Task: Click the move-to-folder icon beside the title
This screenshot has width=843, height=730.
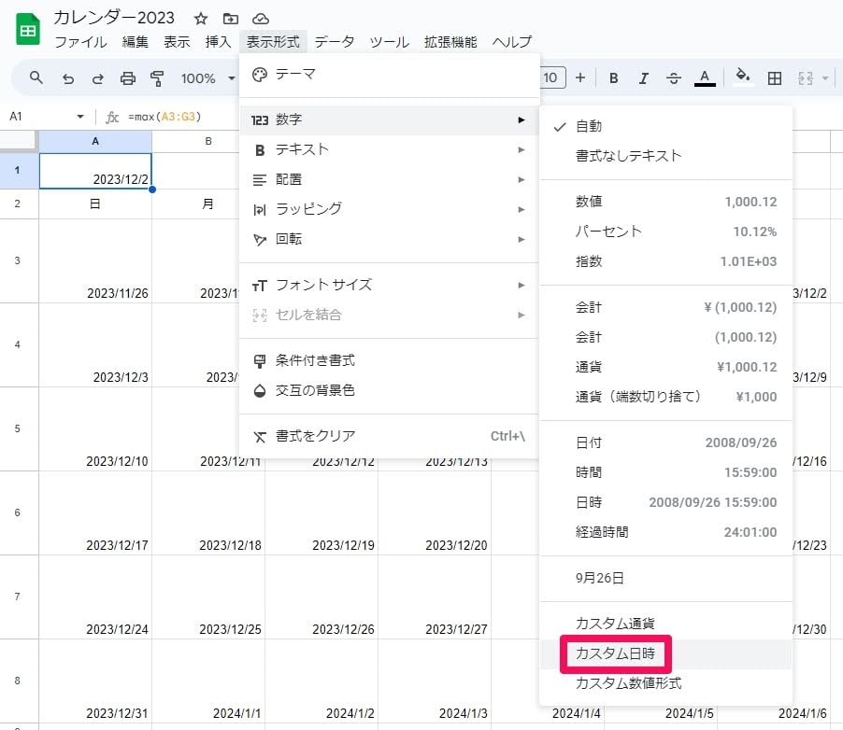Action: point(231,19)
